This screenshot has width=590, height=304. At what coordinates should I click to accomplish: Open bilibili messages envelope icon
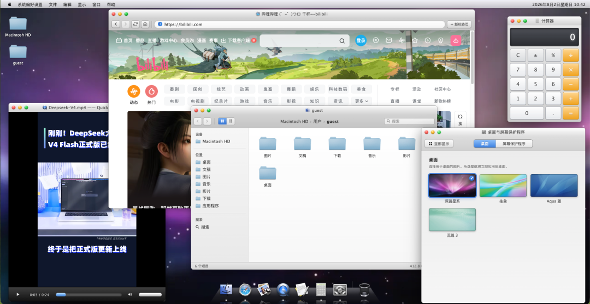pos(389,40)
